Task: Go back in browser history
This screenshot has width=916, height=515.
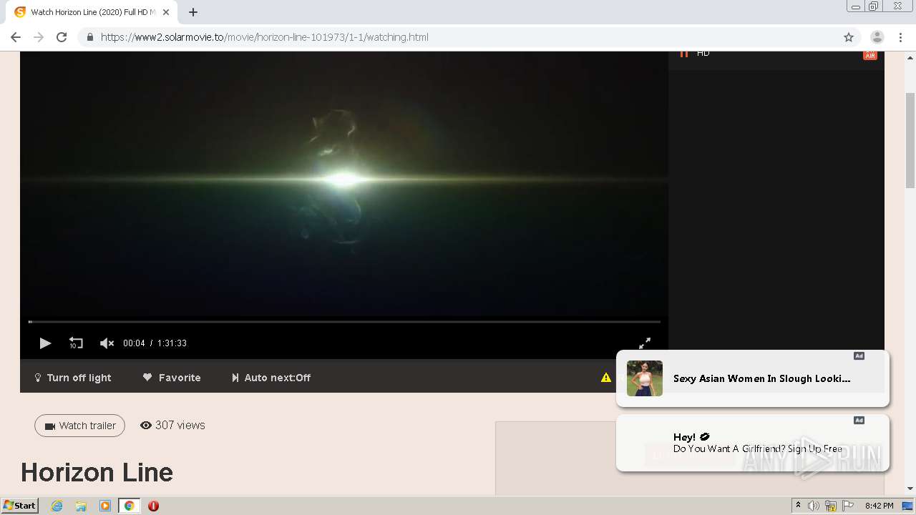Action: click(x=16, y=37)
